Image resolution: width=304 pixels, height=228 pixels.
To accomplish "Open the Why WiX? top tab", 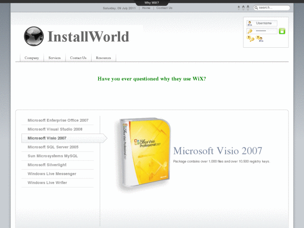I will point(152,3).
